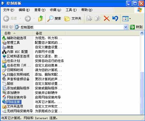Open Back button history dropdown arrow
Image resolution: width=145 pixels, height=121 pixels.
coord(20,18)
